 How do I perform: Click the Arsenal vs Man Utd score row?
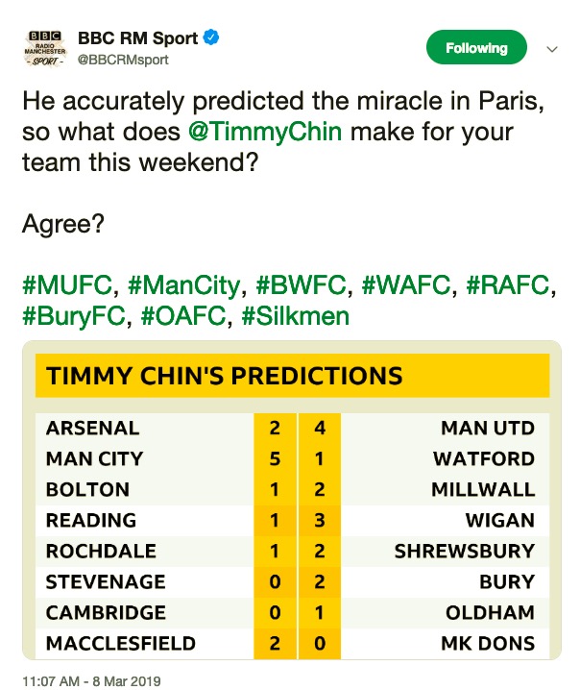coord(292,428)
